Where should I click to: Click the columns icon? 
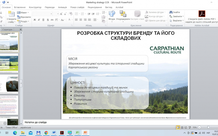click(x=95, y=20)
